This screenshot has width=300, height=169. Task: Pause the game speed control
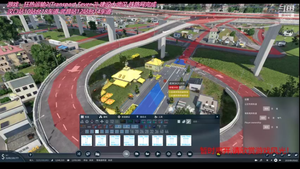coord(267,160)
